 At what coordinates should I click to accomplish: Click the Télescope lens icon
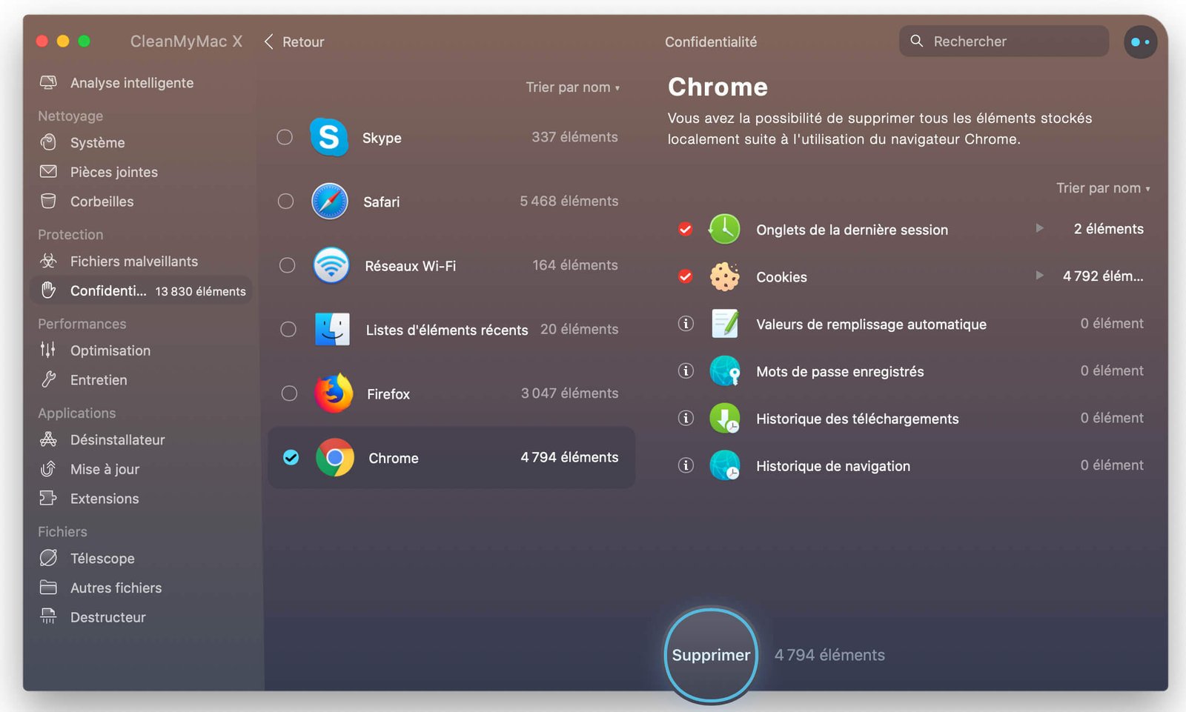[x=48, y=557]
